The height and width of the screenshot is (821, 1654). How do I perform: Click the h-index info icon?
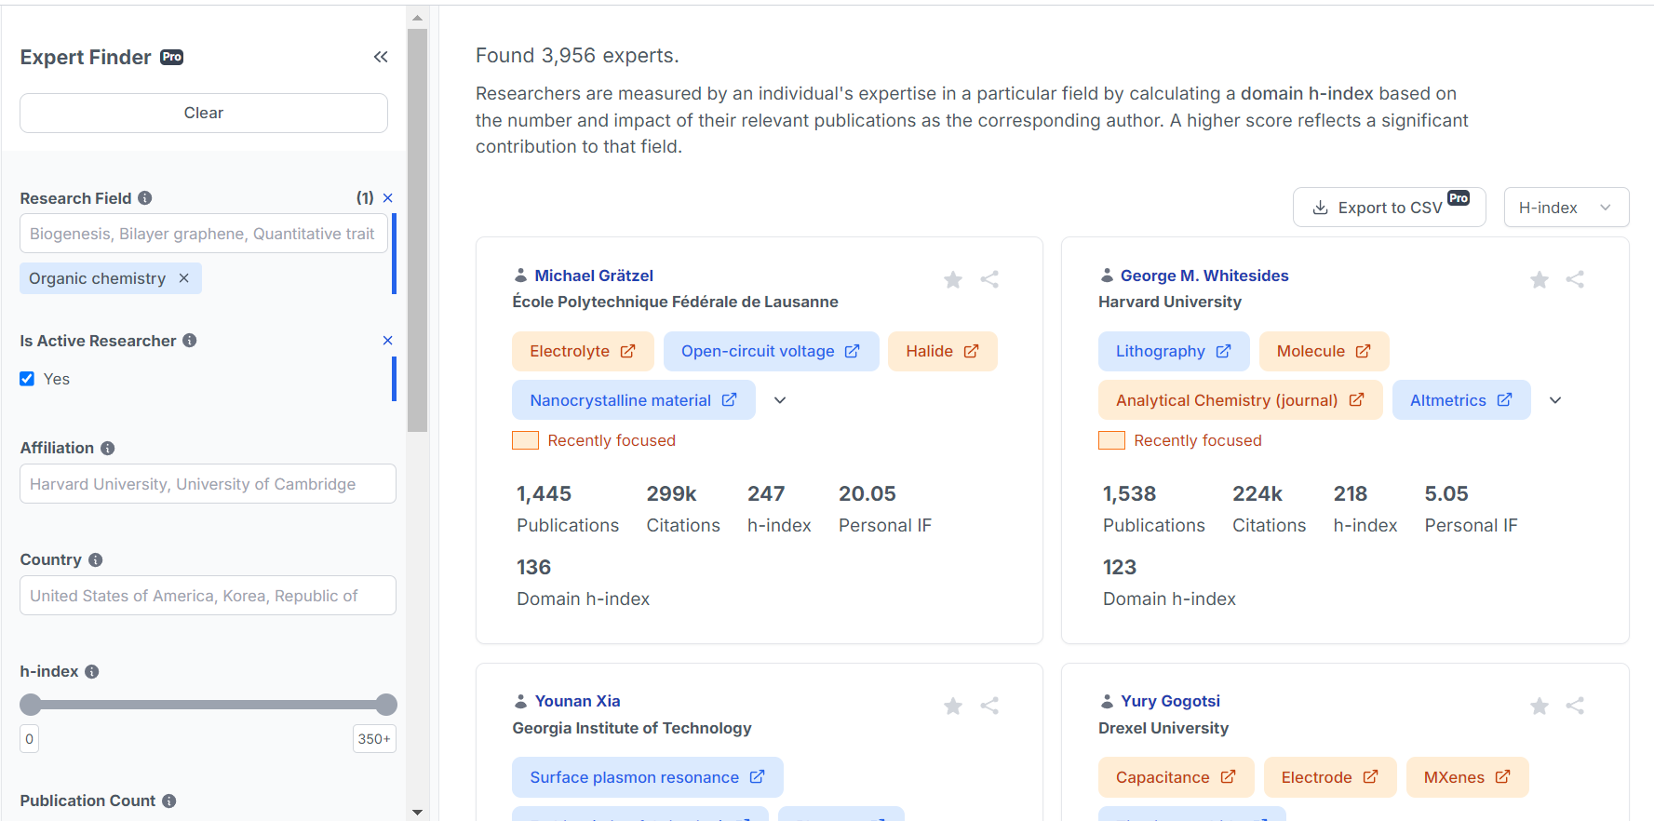[x=92, y=672]
